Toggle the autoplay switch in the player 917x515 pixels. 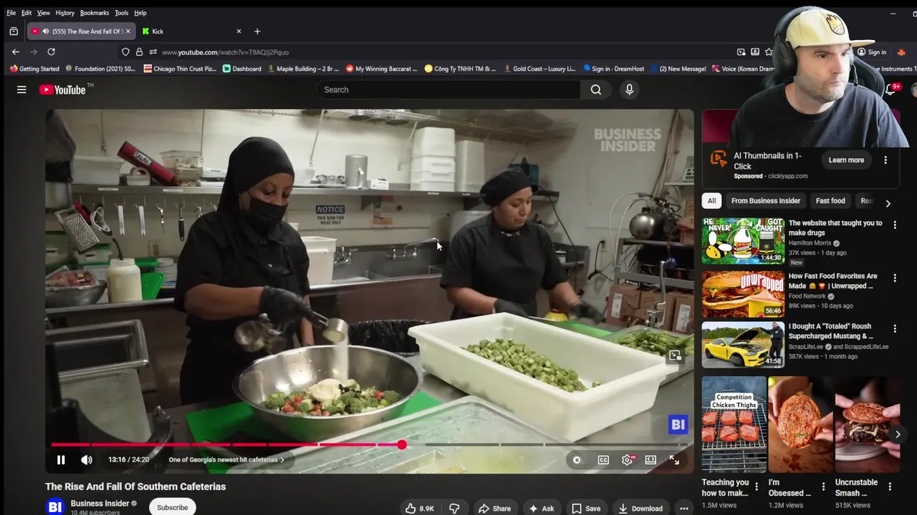click(577, 460)
